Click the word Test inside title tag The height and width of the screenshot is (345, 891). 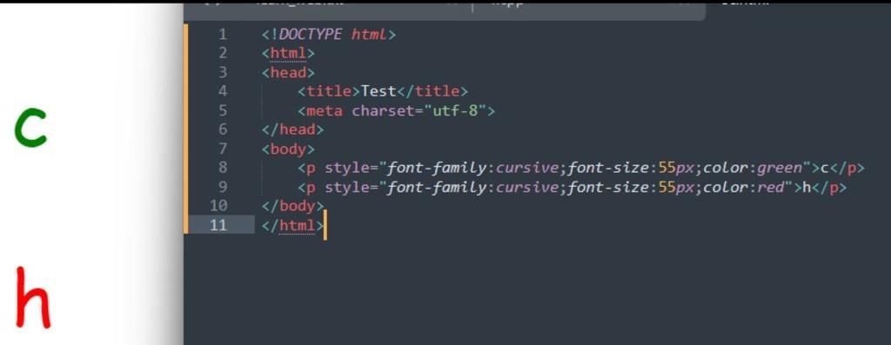coord(379,91)
